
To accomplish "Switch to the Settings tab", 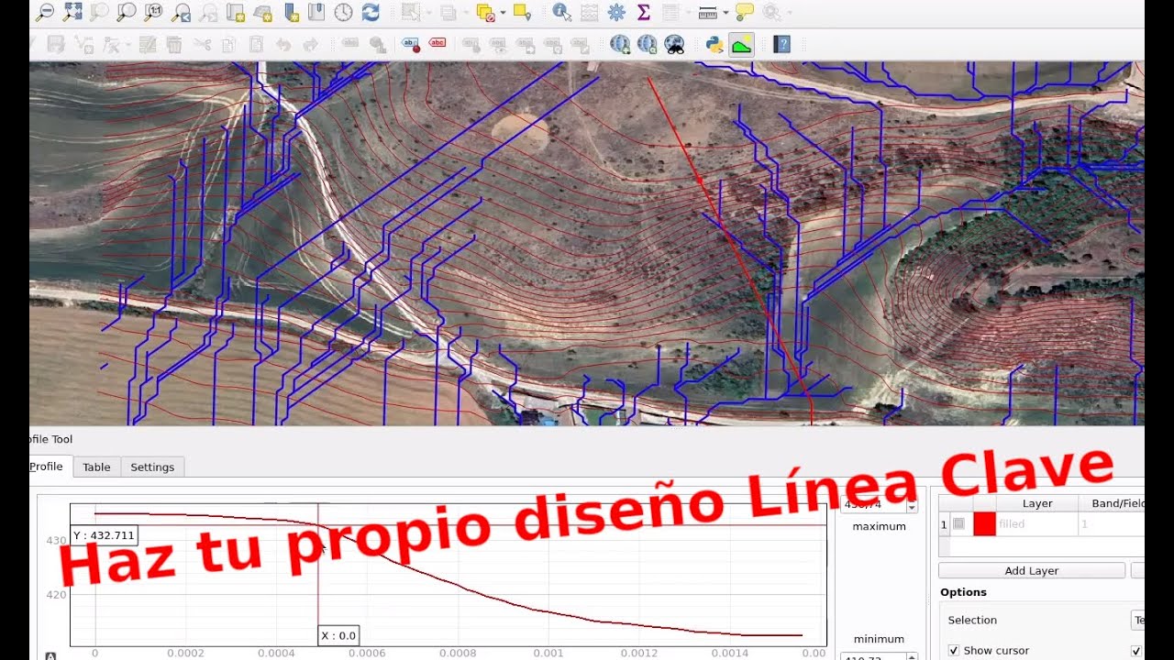I will pyautogui.click(x=152, y=467).
